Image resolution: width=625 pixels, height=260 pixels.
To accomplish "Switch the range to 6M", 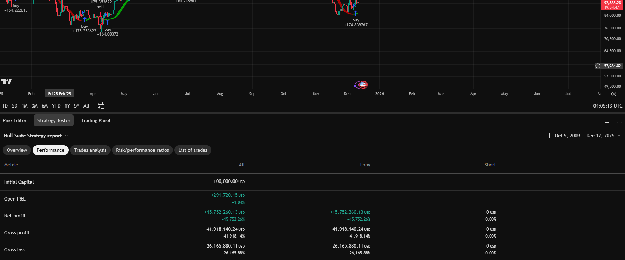I will tap(45, 106).
